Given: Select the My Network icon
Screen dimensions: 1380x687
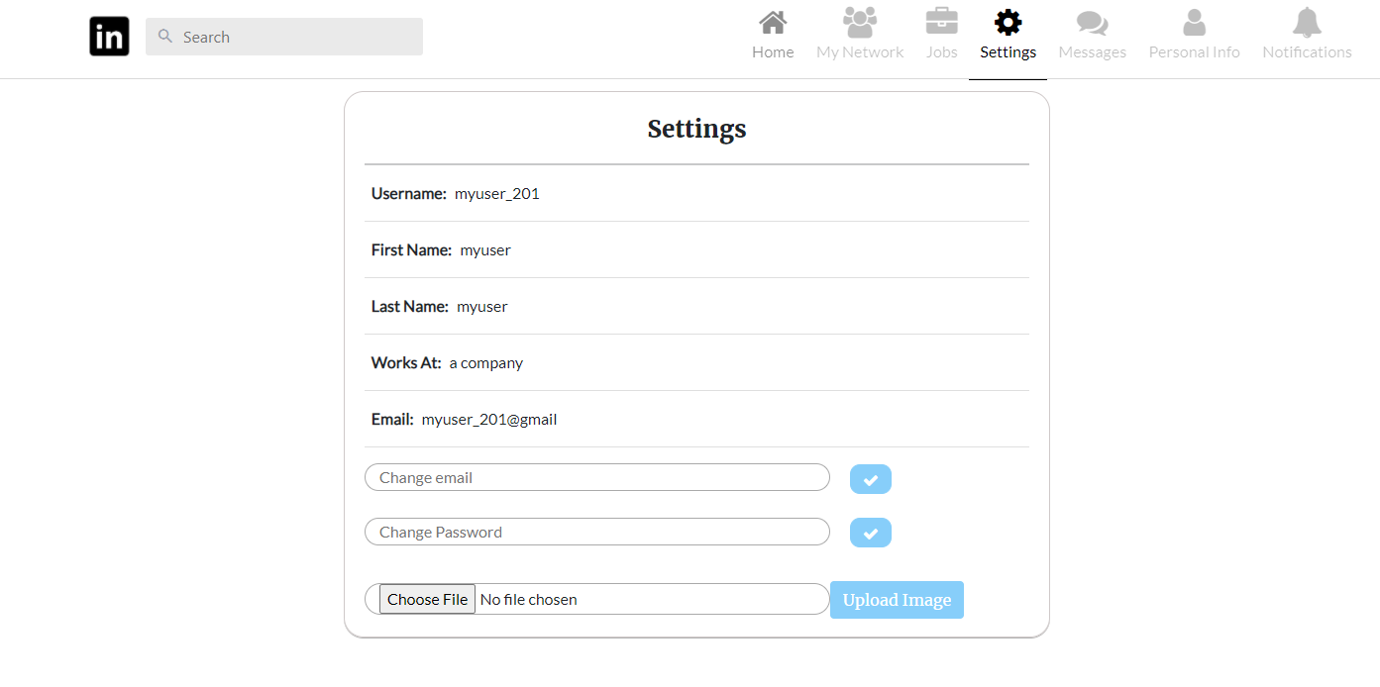Looking at the screenshot, I should [x=858, y=20].
